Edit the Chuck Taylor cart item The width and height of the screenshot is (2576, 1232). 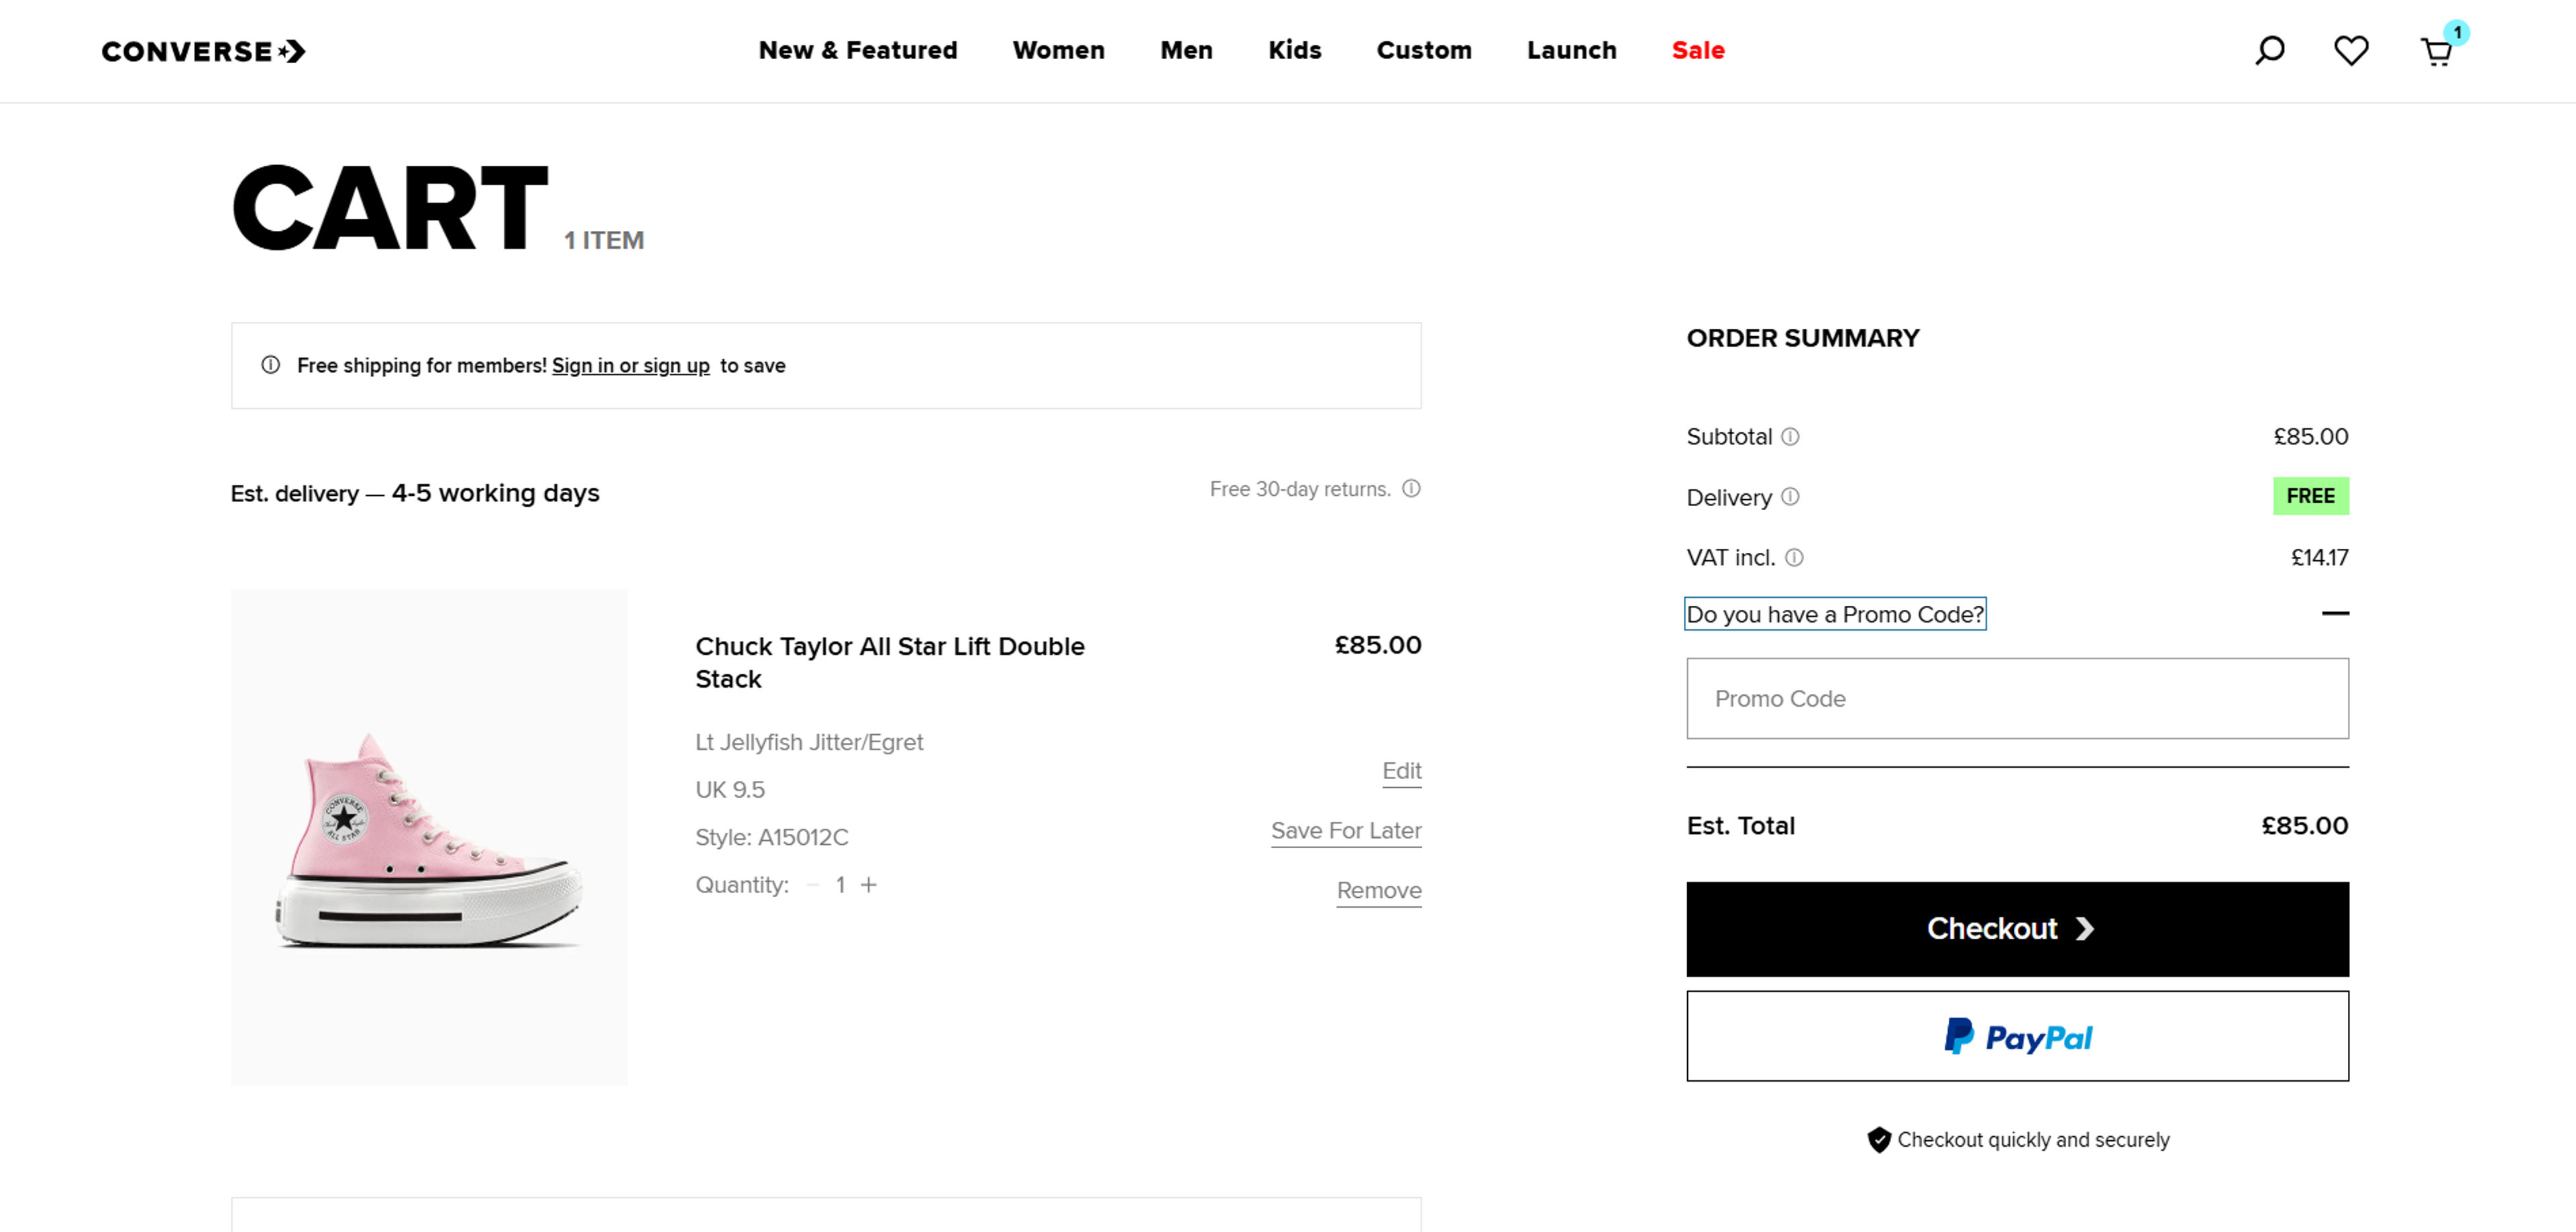[x=1401, y=771]
